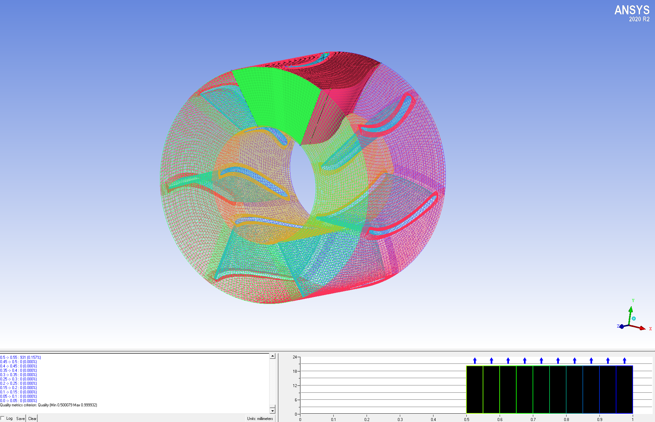Select histogram bar for 0.5 to 0.55
Image resolution: width=655 pixels, height=422 pixels.
[475, 389]
